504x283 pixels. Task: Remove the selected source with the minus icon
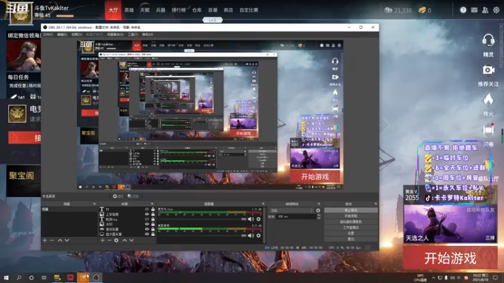click(109, 240)
